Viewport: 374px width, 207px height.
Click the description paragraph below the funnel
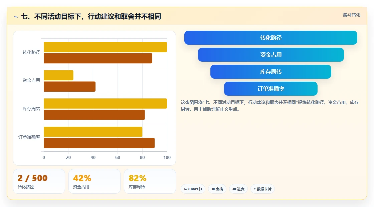(x=269, y=106)
